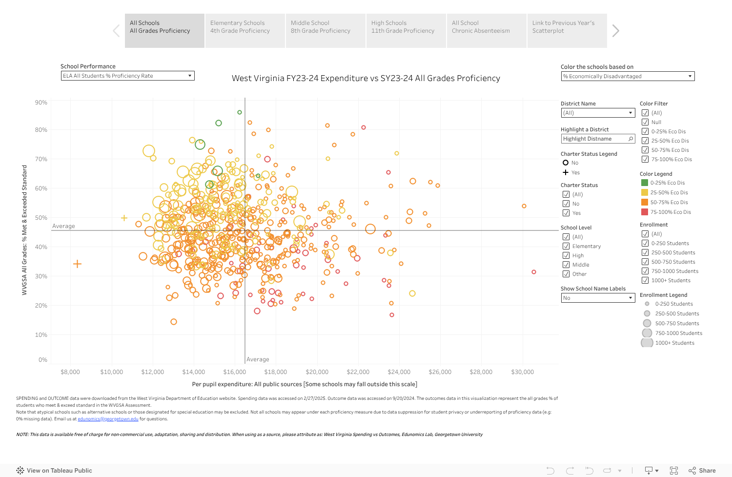
Task: Go to next story tab arrow
Action: coord(615,31)
